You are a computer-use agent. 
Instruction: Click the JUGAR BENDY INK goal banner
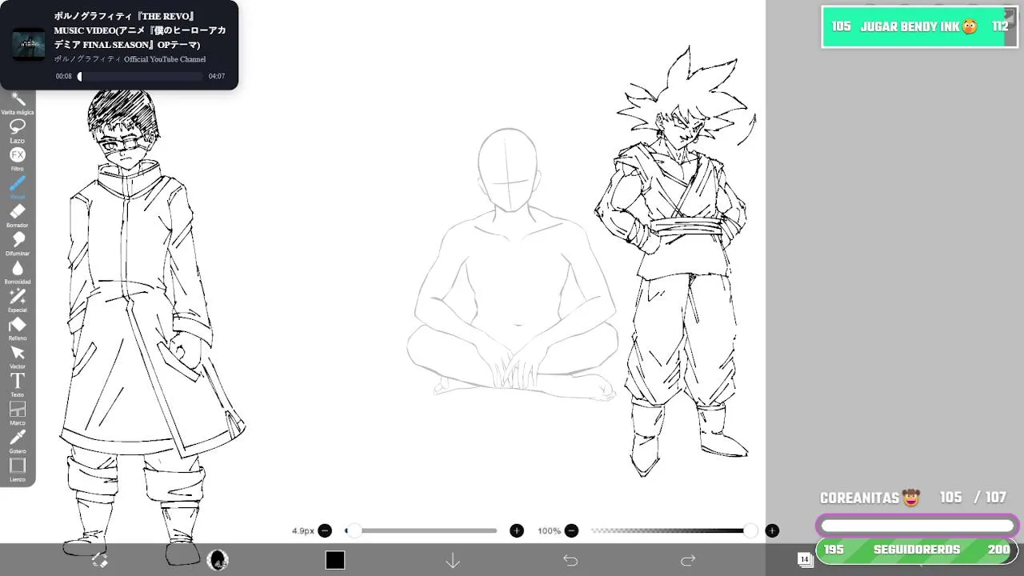(919, 26)
